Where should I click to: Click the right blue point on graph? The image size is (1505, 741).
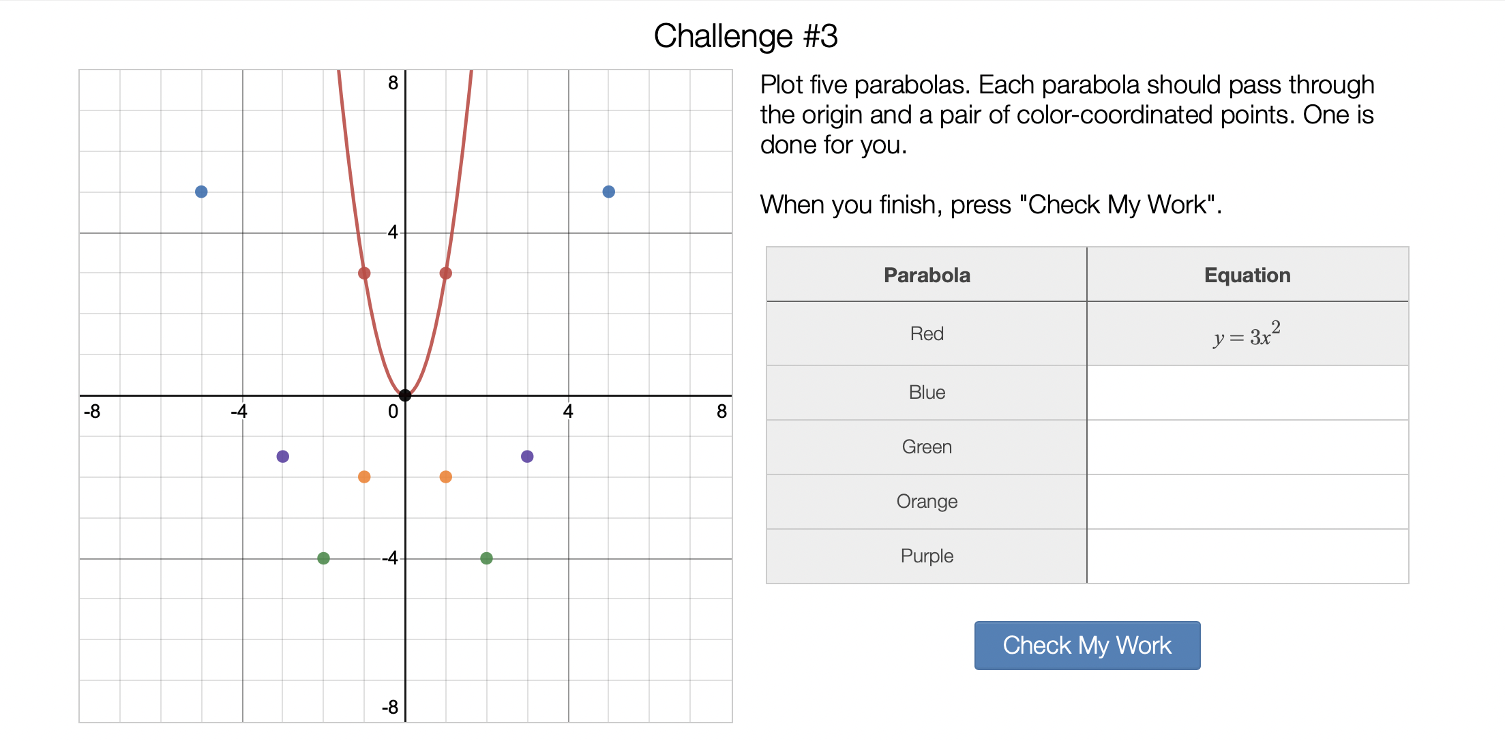click(x=609, y=192)
